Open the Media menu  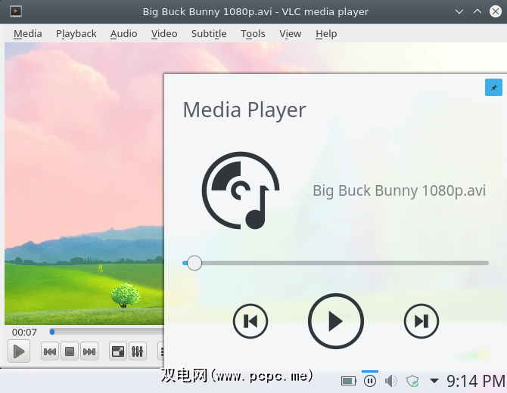(x=28, y=33)
